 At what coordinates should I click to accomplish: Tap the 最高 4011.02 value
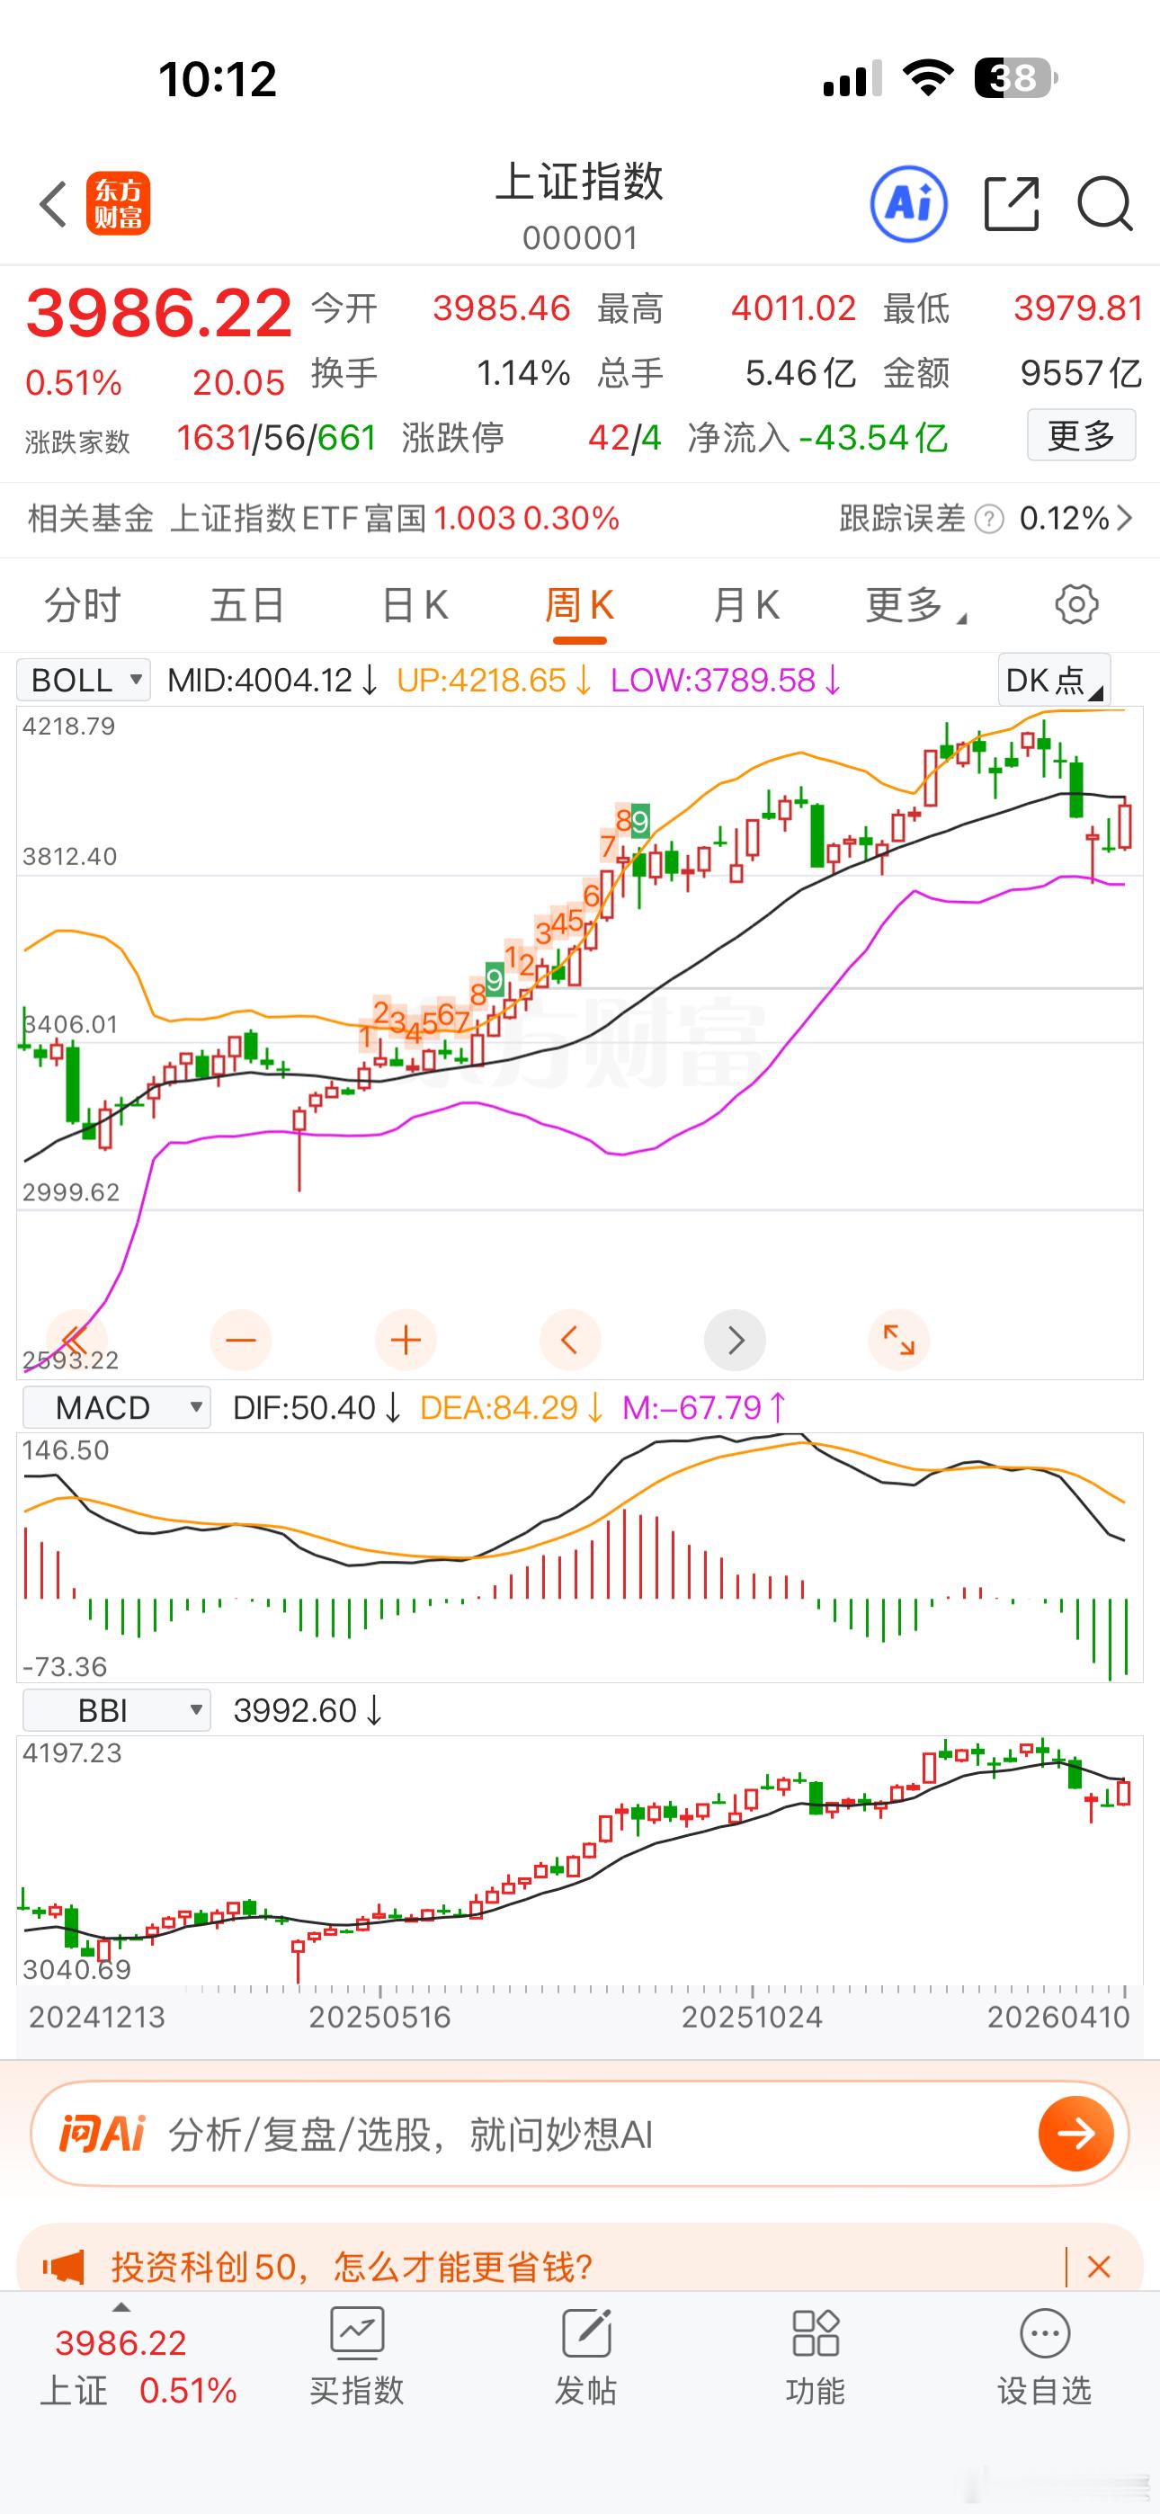tap(794, 308)
